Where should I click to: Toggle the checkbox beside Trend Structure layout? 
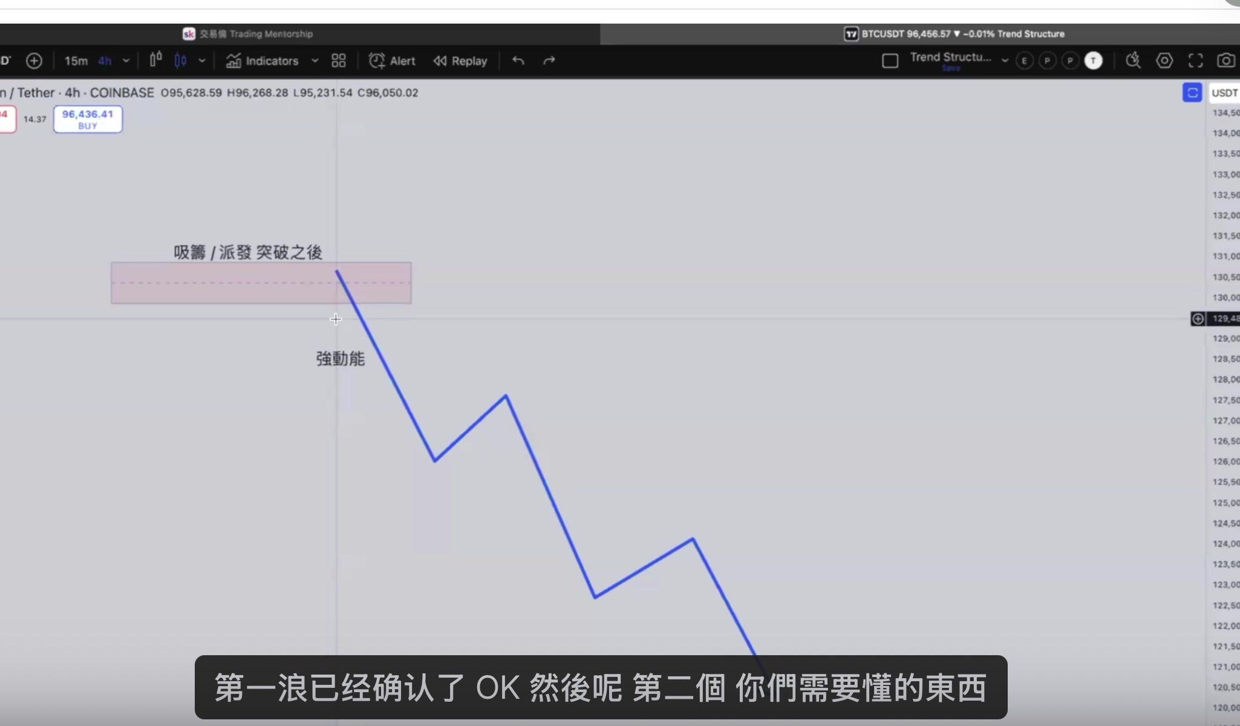point(890,60)
